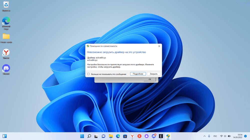Image resolution: width=250 pixels, height=140 pixels.
Task: Click the "Подробнее" button in the dialog
Action: click(x=138, y=74)
